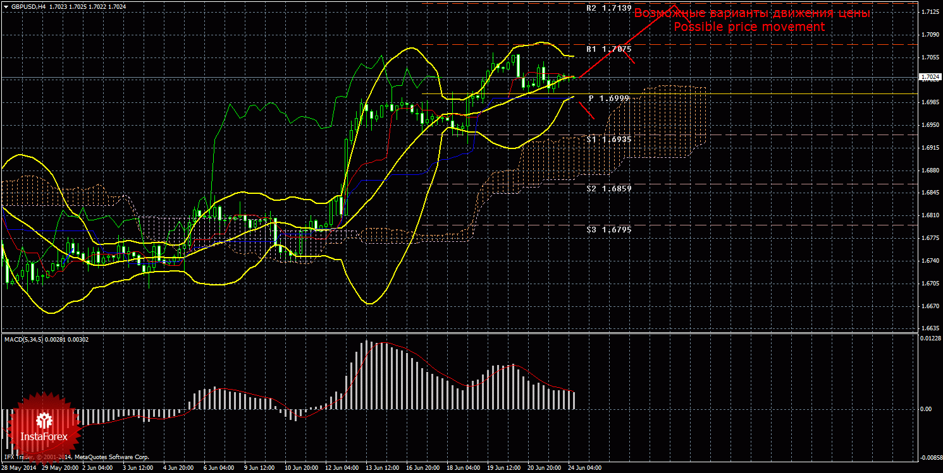Click the 16 Jun 20:00 time label
The image size is (943, 473).
pyautogui.click(x=423, y=469)
